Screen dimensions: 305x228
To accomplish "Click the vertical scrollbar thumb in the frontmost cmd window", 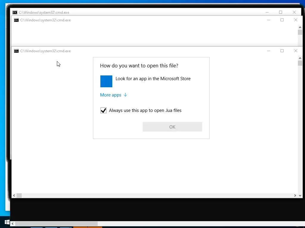I will (300, 63).
